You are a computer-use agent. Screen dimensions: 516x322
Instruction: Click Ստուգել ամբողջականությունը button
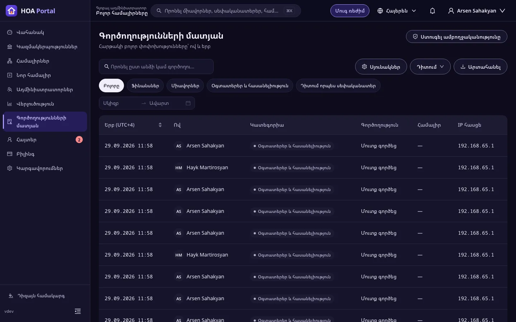click(x=457, y=36)
